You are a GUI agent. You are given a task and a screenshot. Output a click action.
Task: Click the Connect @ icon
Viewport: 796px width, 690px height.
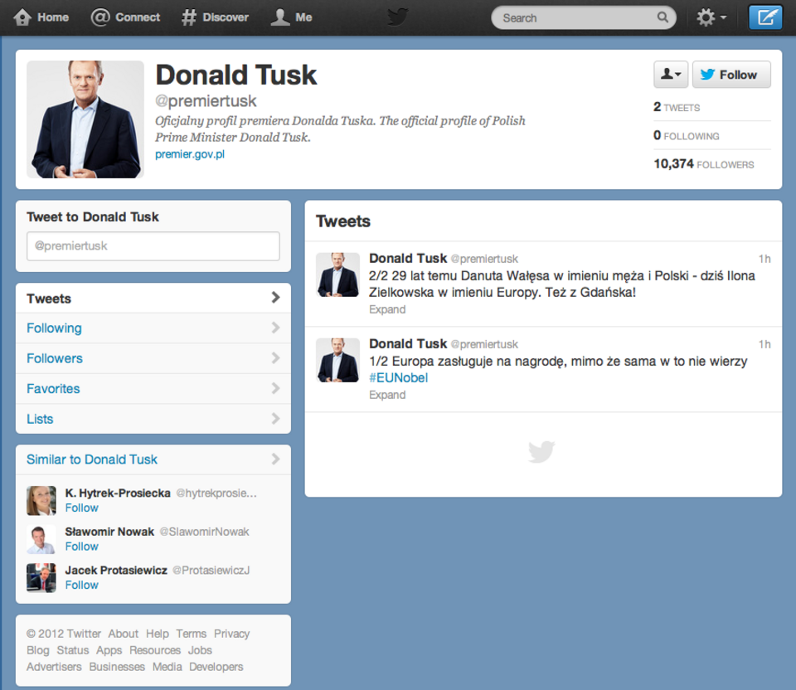tap(100, 17)
